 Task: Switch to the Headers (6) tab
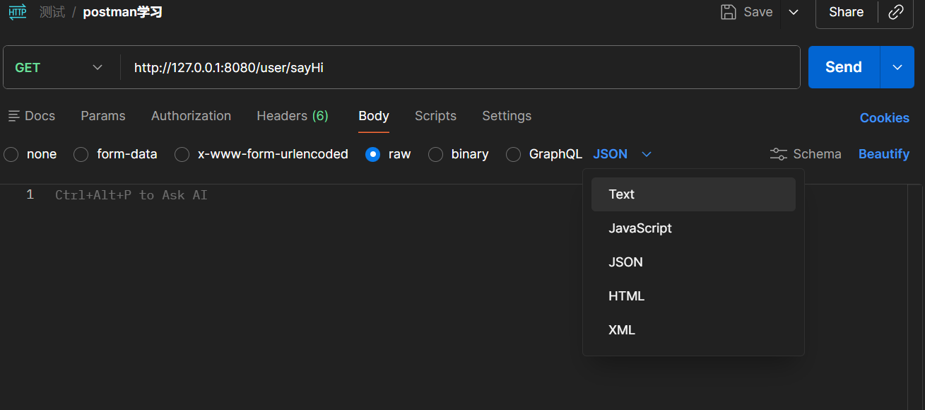[x=293, y=116]
